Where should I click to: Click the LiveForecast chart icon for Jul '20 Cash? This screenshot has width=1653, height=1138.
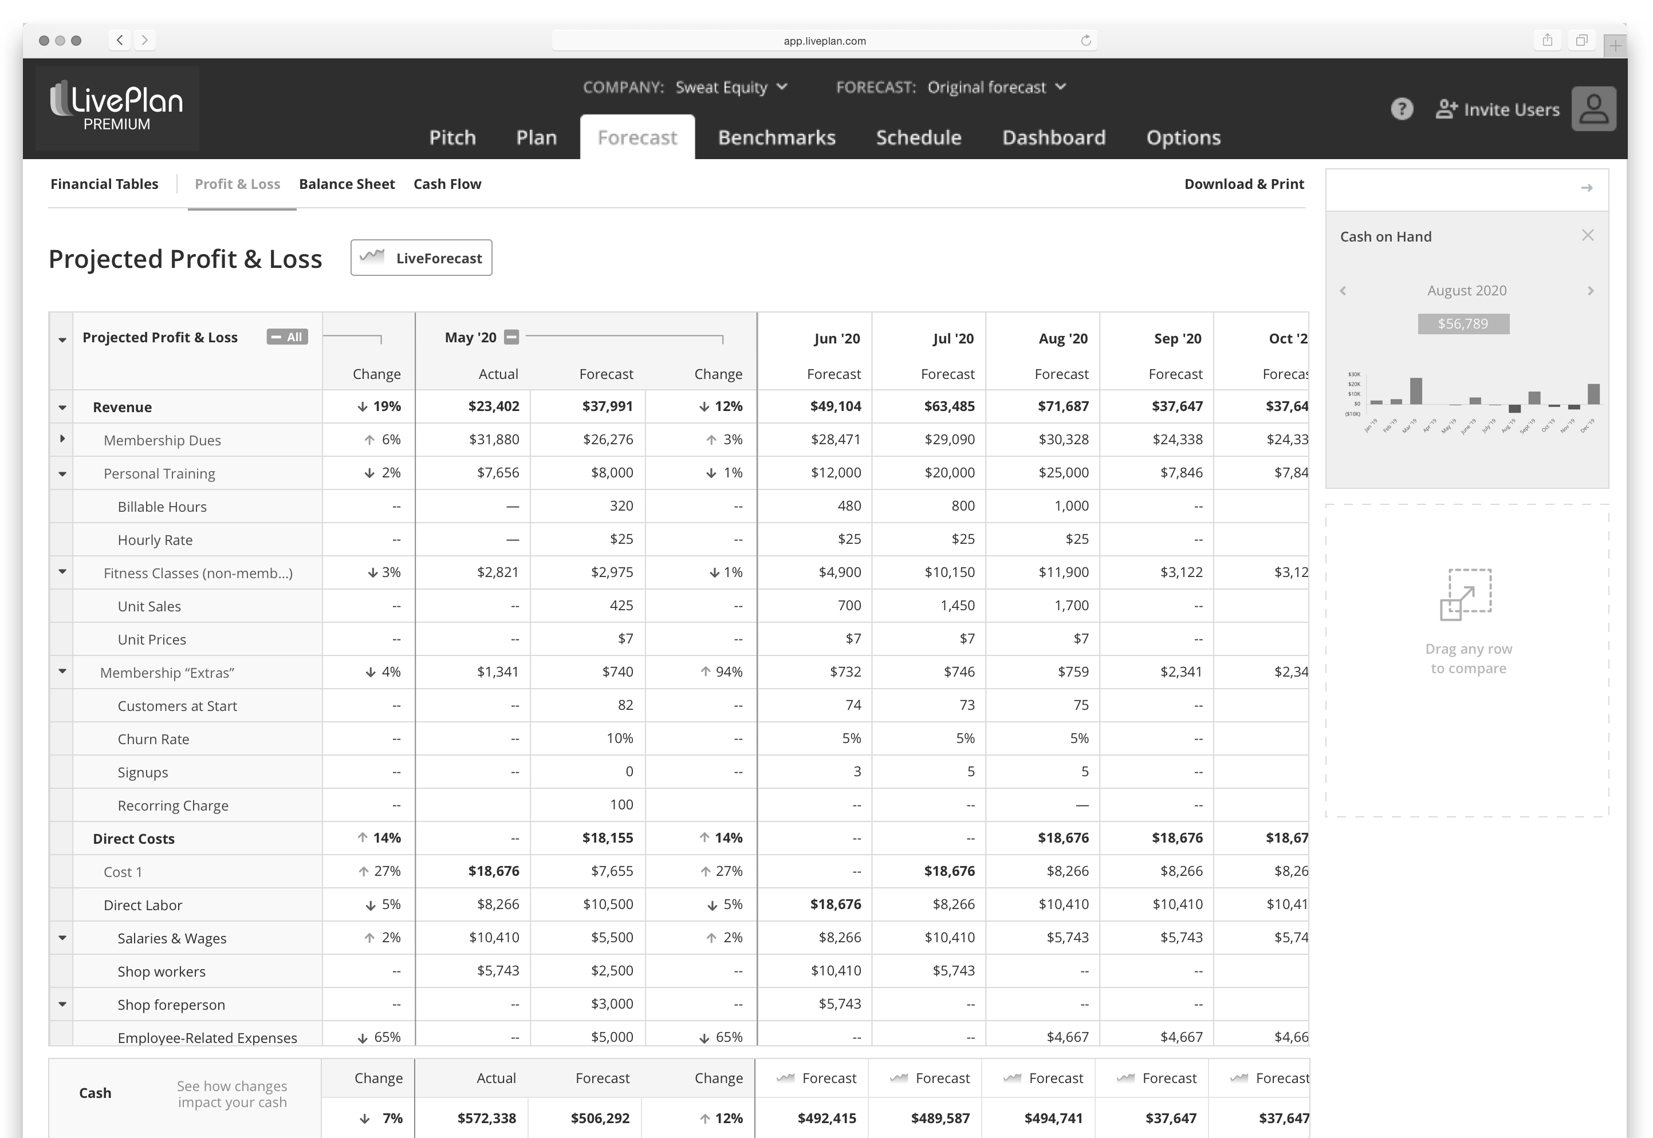898,1077
